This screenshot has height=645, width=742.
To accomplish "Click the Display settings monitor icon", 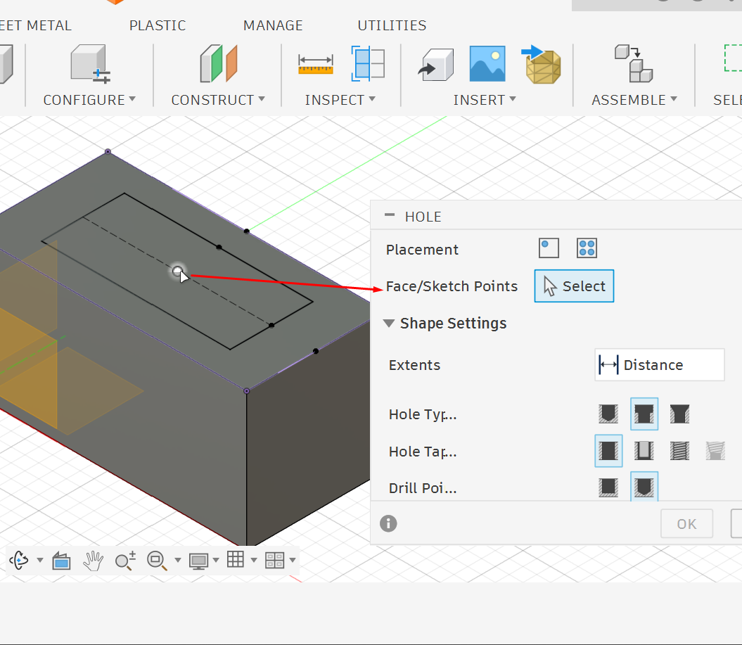I will tap(199, 561).
